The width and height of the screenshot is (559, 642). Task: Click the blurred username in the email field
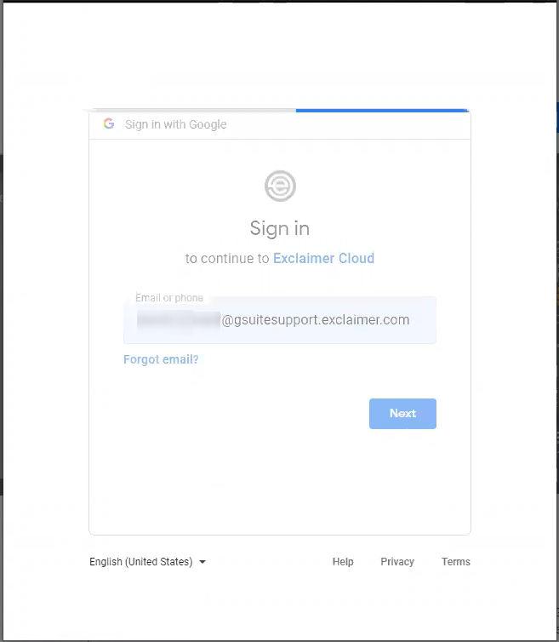(177, 320)
